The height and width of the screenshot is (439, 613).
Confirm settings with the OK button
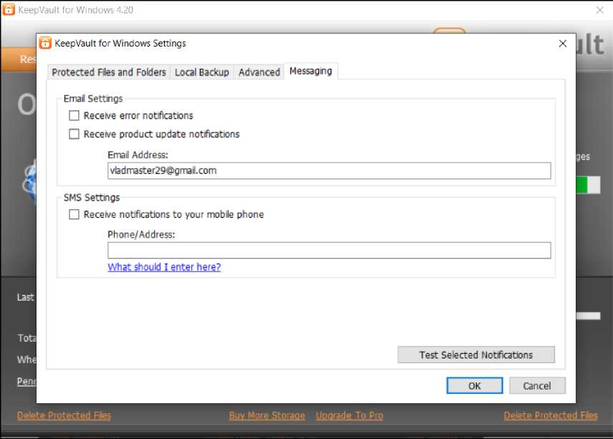coord(475,385)
